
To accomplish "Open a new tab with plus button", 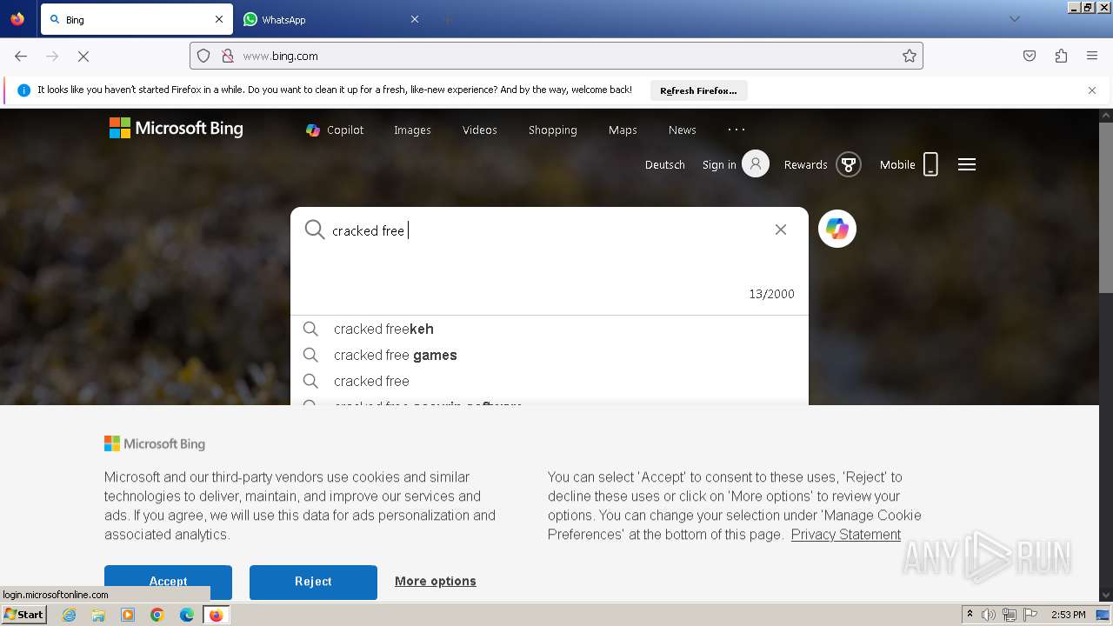I will [x=447, y=19].
